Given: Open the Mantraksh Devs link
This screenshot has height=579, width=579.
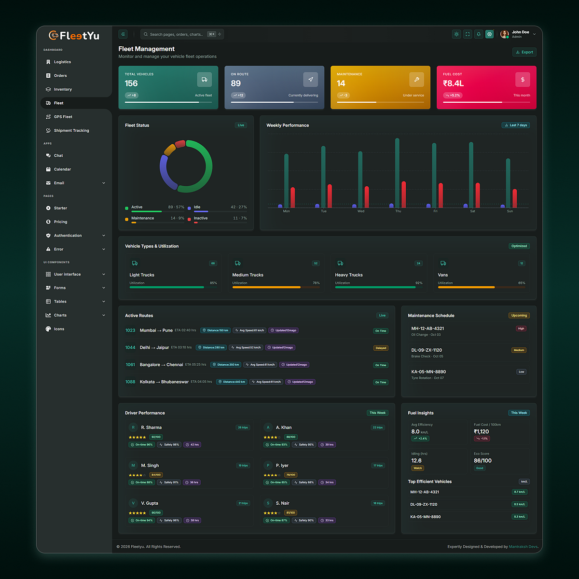Looking at the screenshot, I should (x=524, y=547).
